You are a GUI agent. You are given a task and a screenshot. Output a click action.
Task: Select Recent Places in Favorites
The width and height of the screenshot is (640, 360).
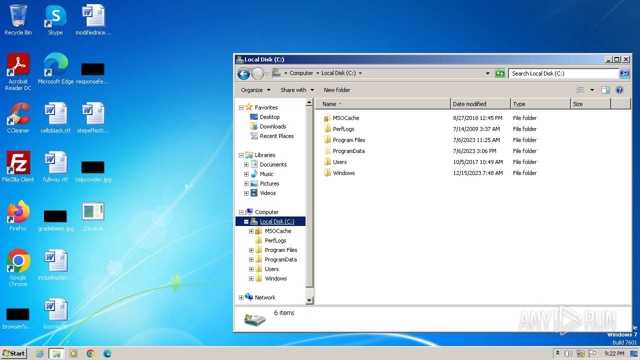coord(276,136)
